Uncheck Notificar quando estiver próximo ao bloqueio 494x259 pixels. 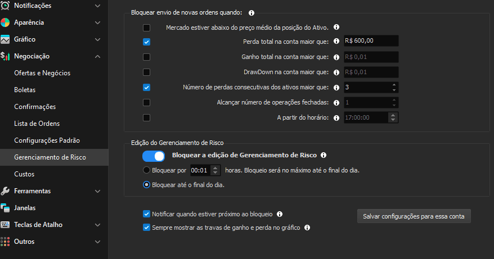click(146, 214)
